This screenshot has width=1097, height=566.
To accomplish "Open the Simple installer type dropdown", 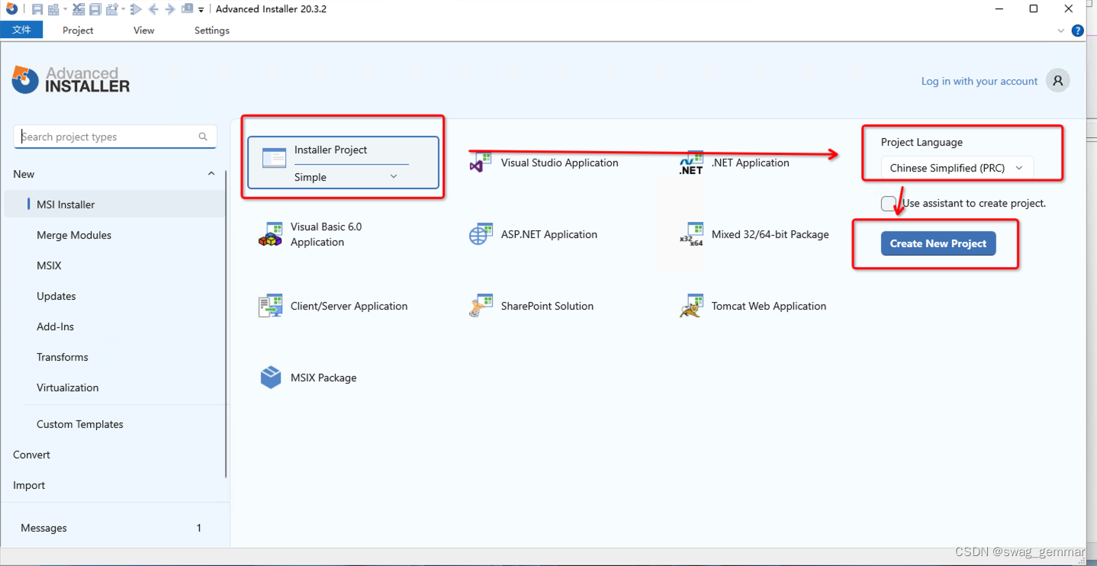I will [394, 176].
